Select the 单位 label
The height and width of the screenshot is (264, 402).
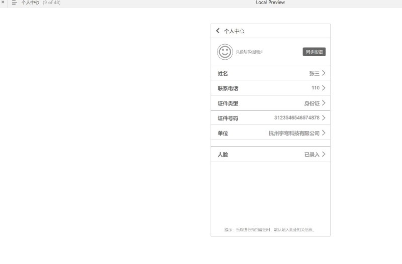point(223,133)
